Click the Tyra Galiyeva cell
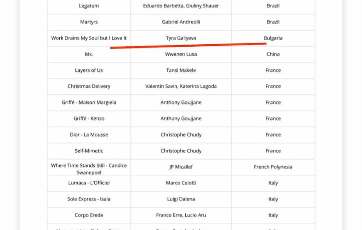Viewport: 362px width, 230px height. coord(181,38)
